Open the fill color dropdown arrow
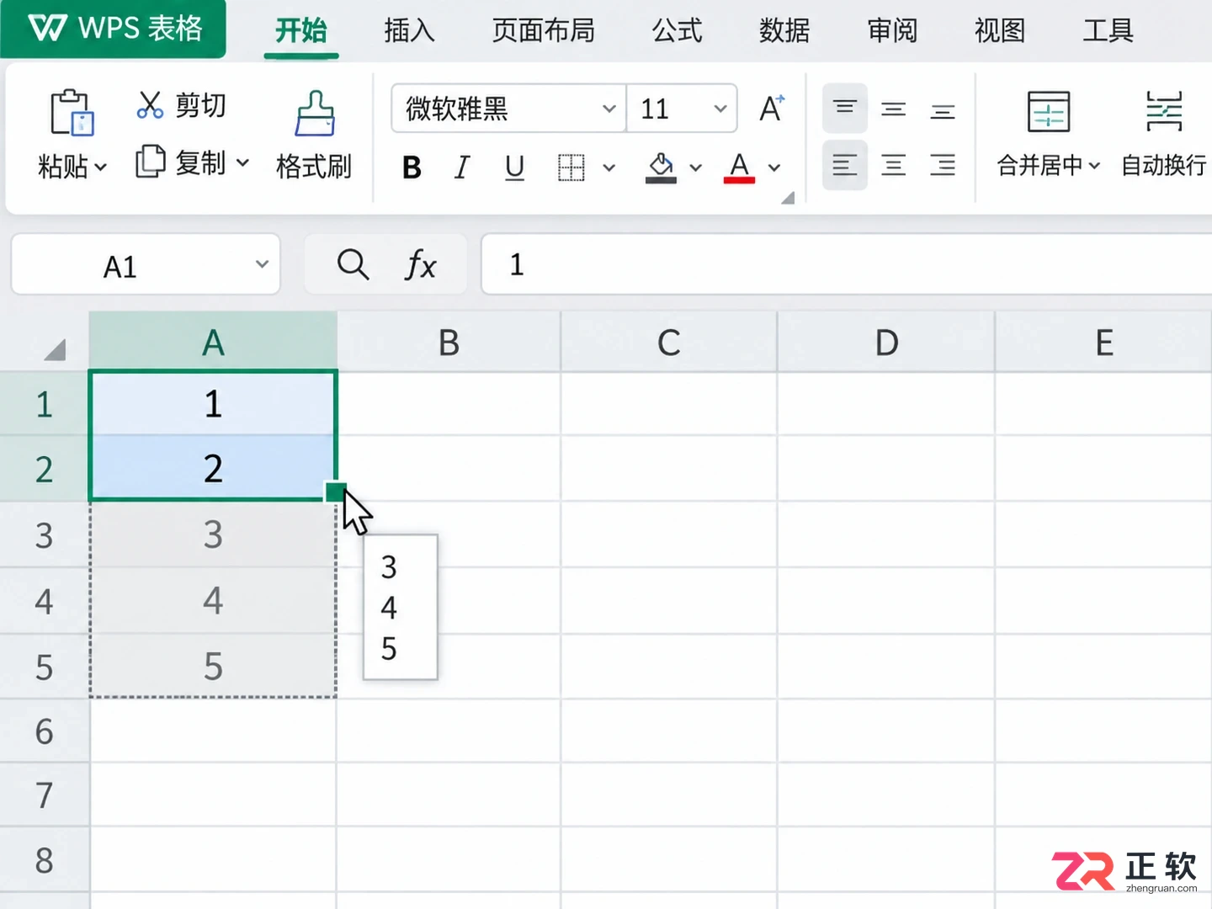This screenshot has width=1212, height=909. (696, 167)
